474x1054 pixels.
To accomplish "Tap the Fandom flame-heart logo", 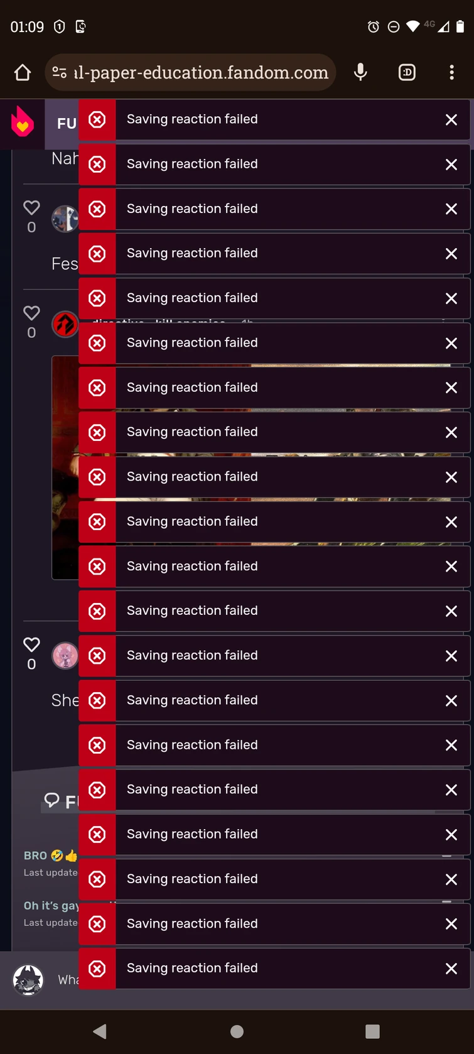I will point(23,122).
